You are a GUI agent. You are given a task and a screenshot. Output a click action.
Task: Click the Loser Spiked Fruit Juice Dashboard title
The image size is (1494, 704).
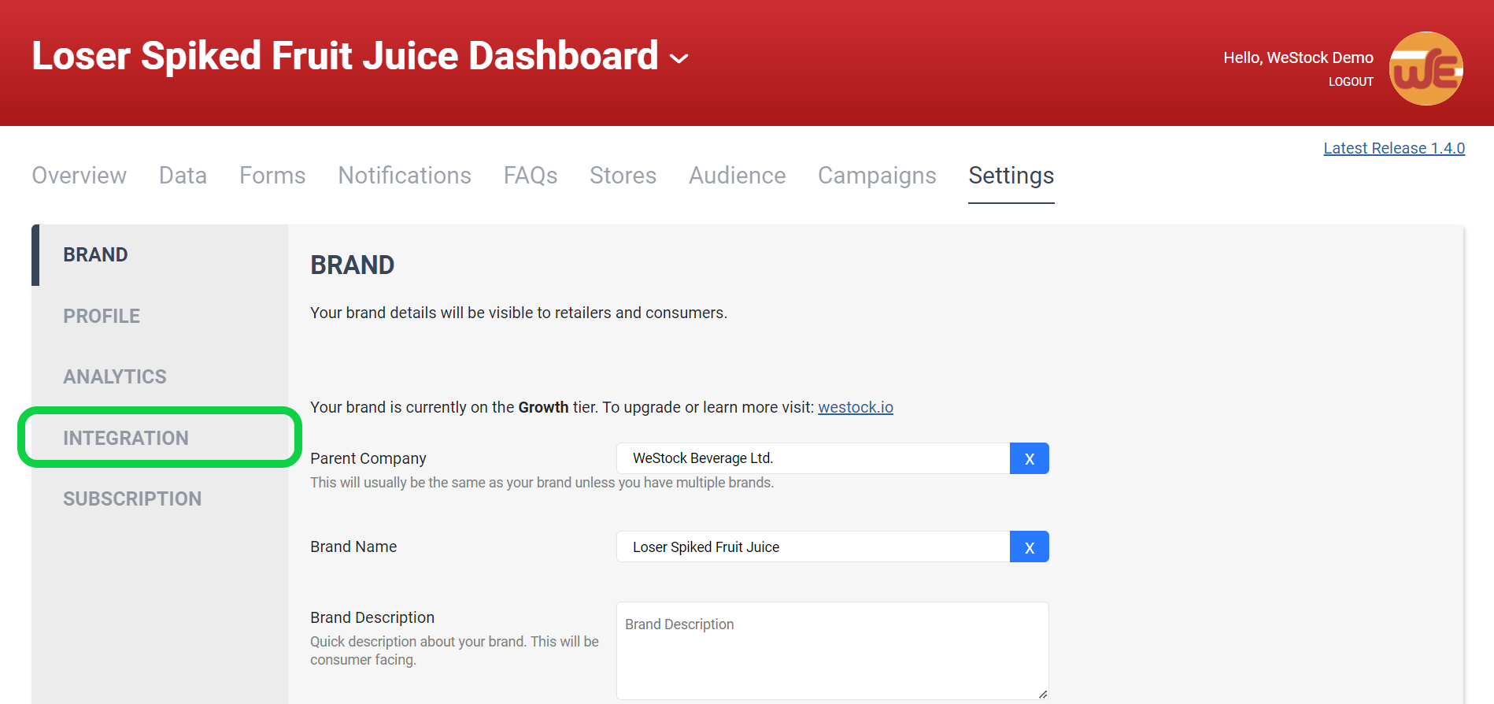click(345, 57)
